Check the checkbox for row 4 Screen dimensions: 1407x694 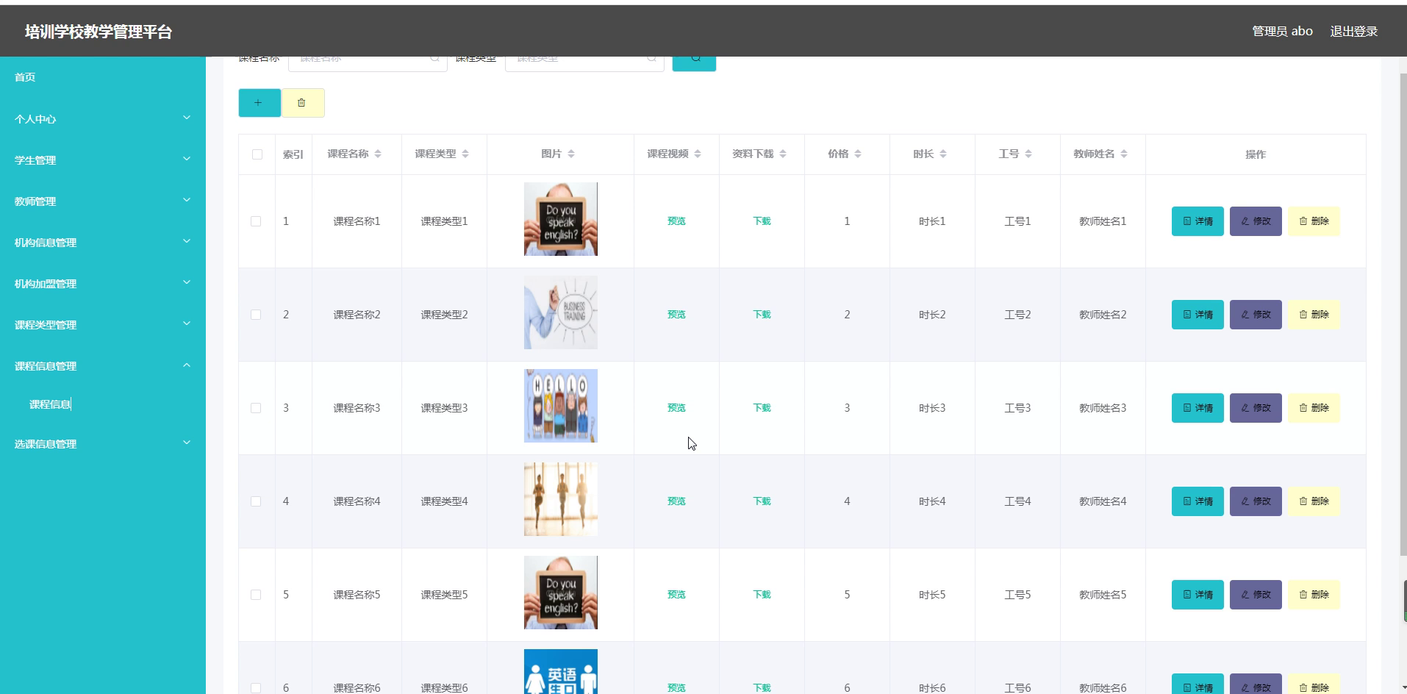pyautogui.click(x=256, y=501)
